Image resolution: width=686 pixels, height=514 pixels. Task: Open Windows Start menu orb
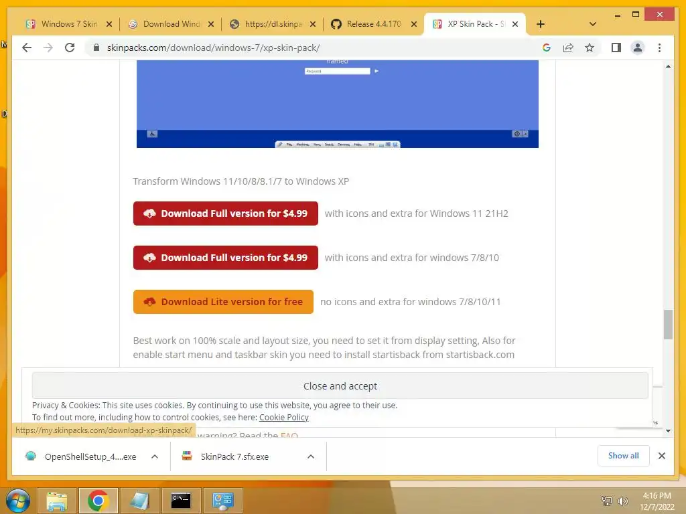18,501
